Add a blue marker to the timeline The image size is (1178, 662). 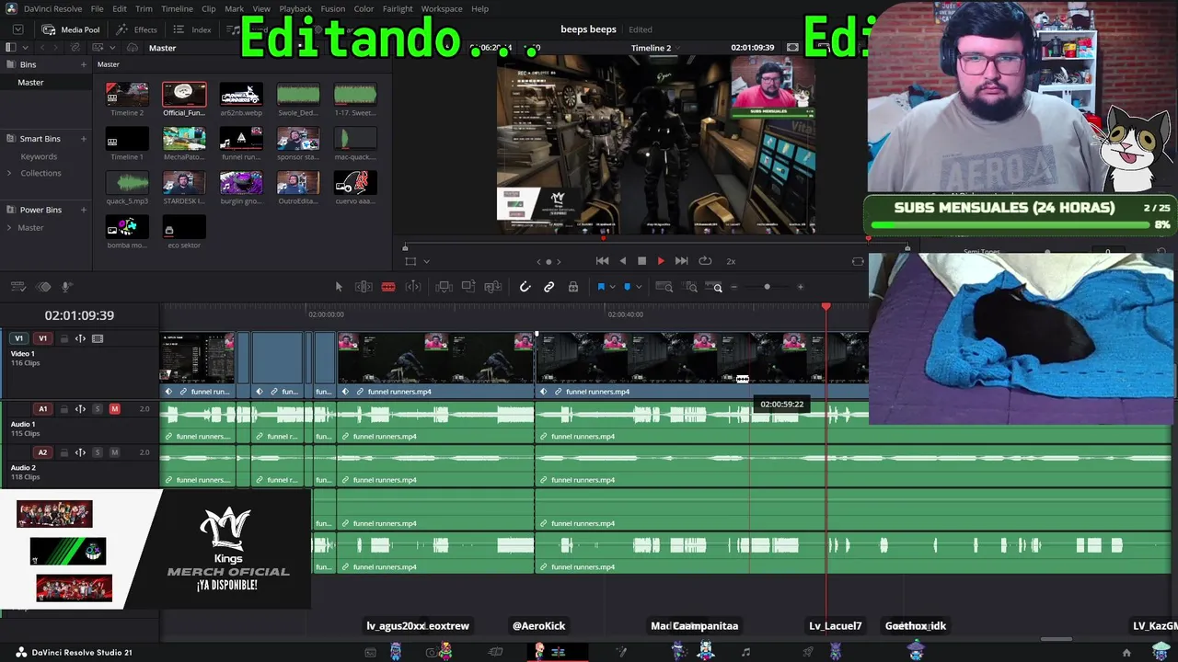click(628, 287)
